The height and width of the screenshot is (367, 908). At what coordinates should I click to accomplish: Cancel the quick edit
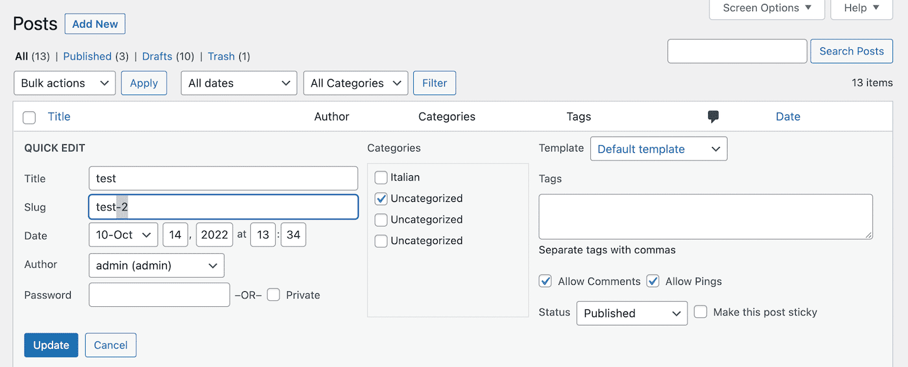pyautogui.click(x=111, y=345)
